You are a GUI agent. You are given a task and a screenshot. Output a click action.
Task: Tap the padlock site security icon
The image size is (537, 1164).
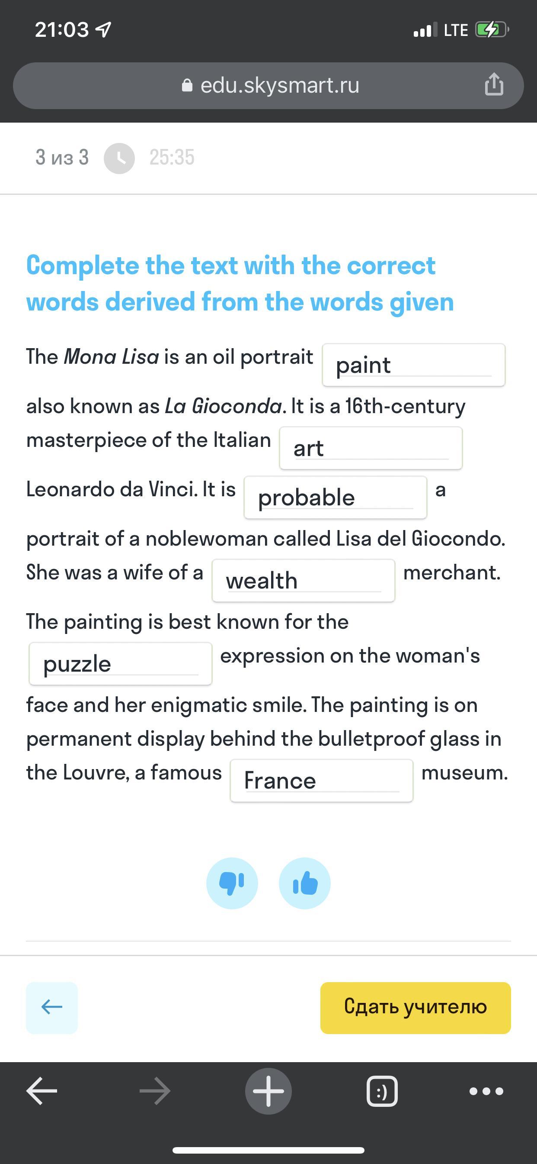point(187,85)
